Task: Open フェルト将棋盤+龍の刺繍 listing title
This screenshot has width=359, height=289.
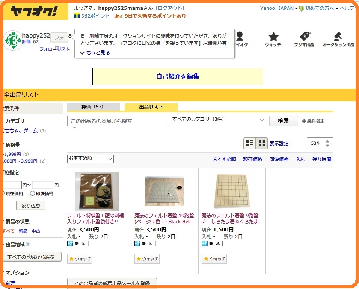Action: (x=95, y=219)
